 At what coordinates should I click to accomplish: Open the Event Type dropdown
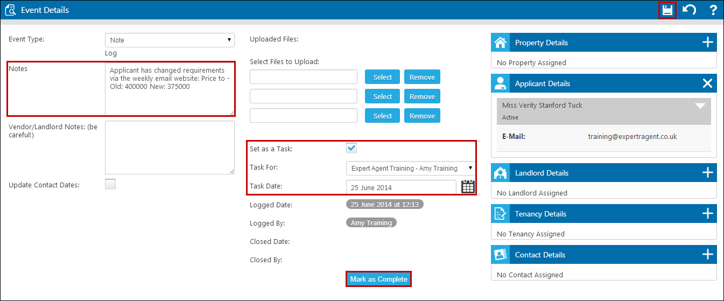pos(170,40)
